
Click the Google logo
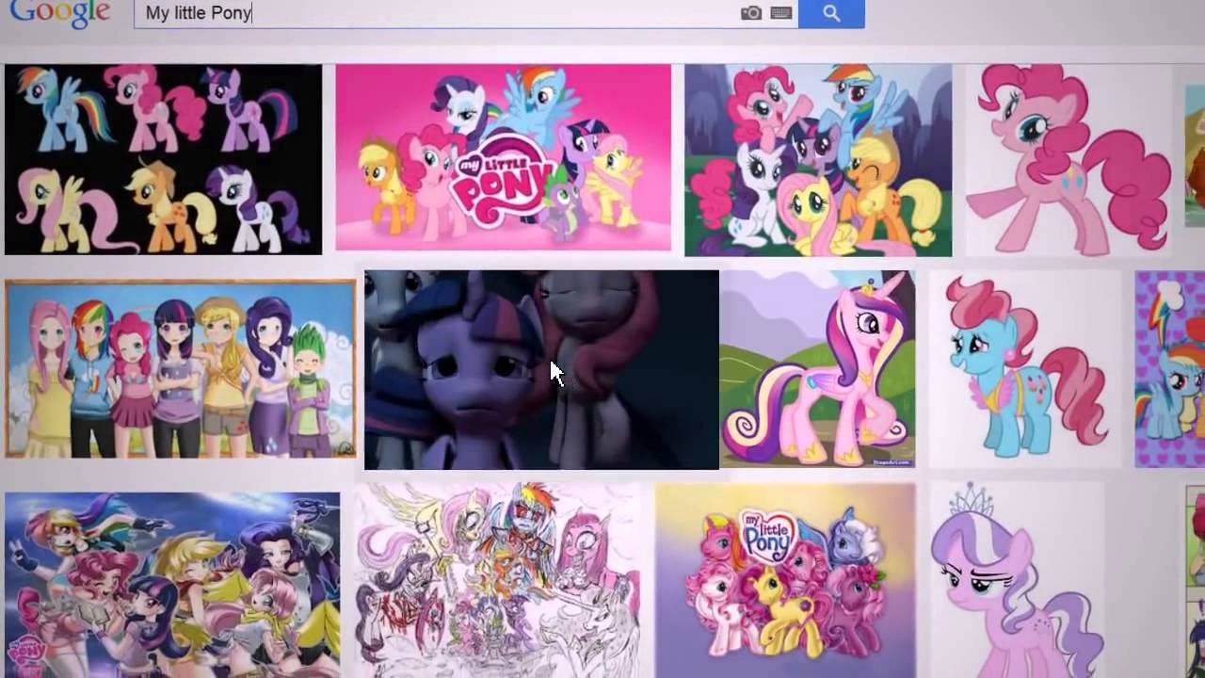click(60, 13)
